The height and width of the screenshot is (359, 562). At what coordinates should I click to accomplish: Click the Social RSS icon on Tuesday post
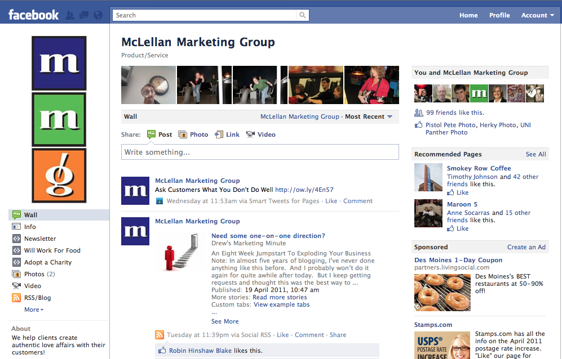[x=160, y=335]
